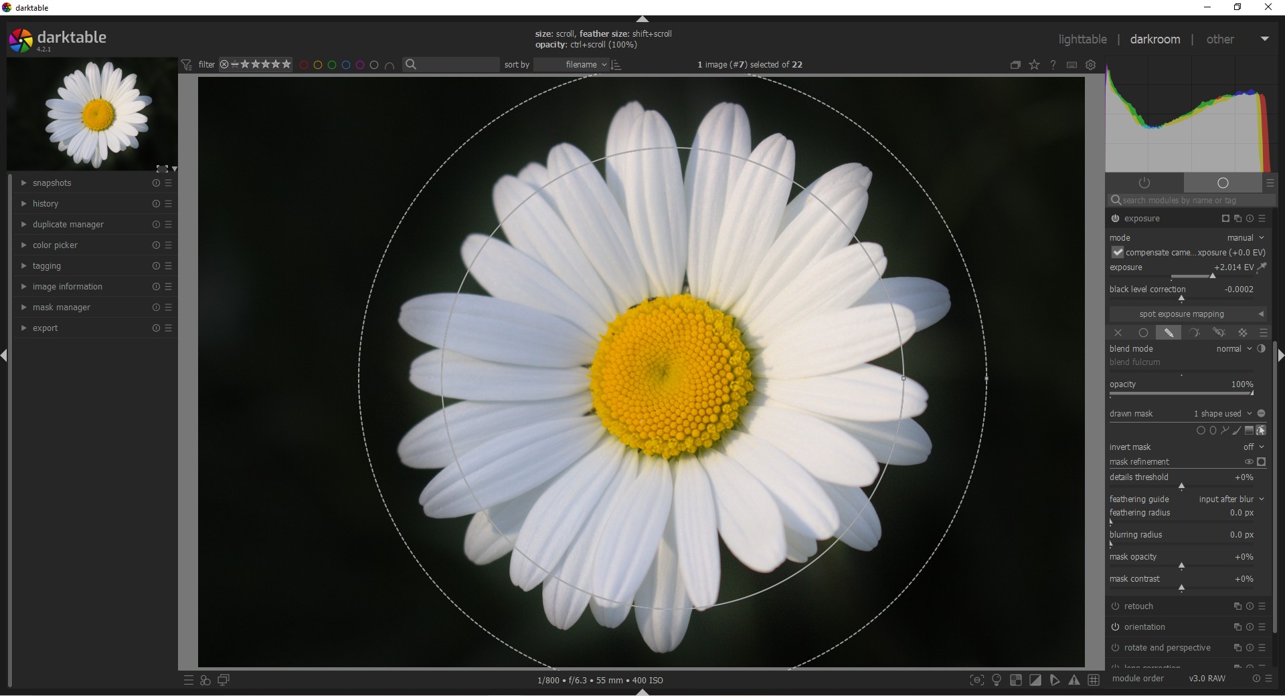Viewport: 1285px width, 696px height.
Task: Open global preferences gear icon
Action: (1091, 65)
